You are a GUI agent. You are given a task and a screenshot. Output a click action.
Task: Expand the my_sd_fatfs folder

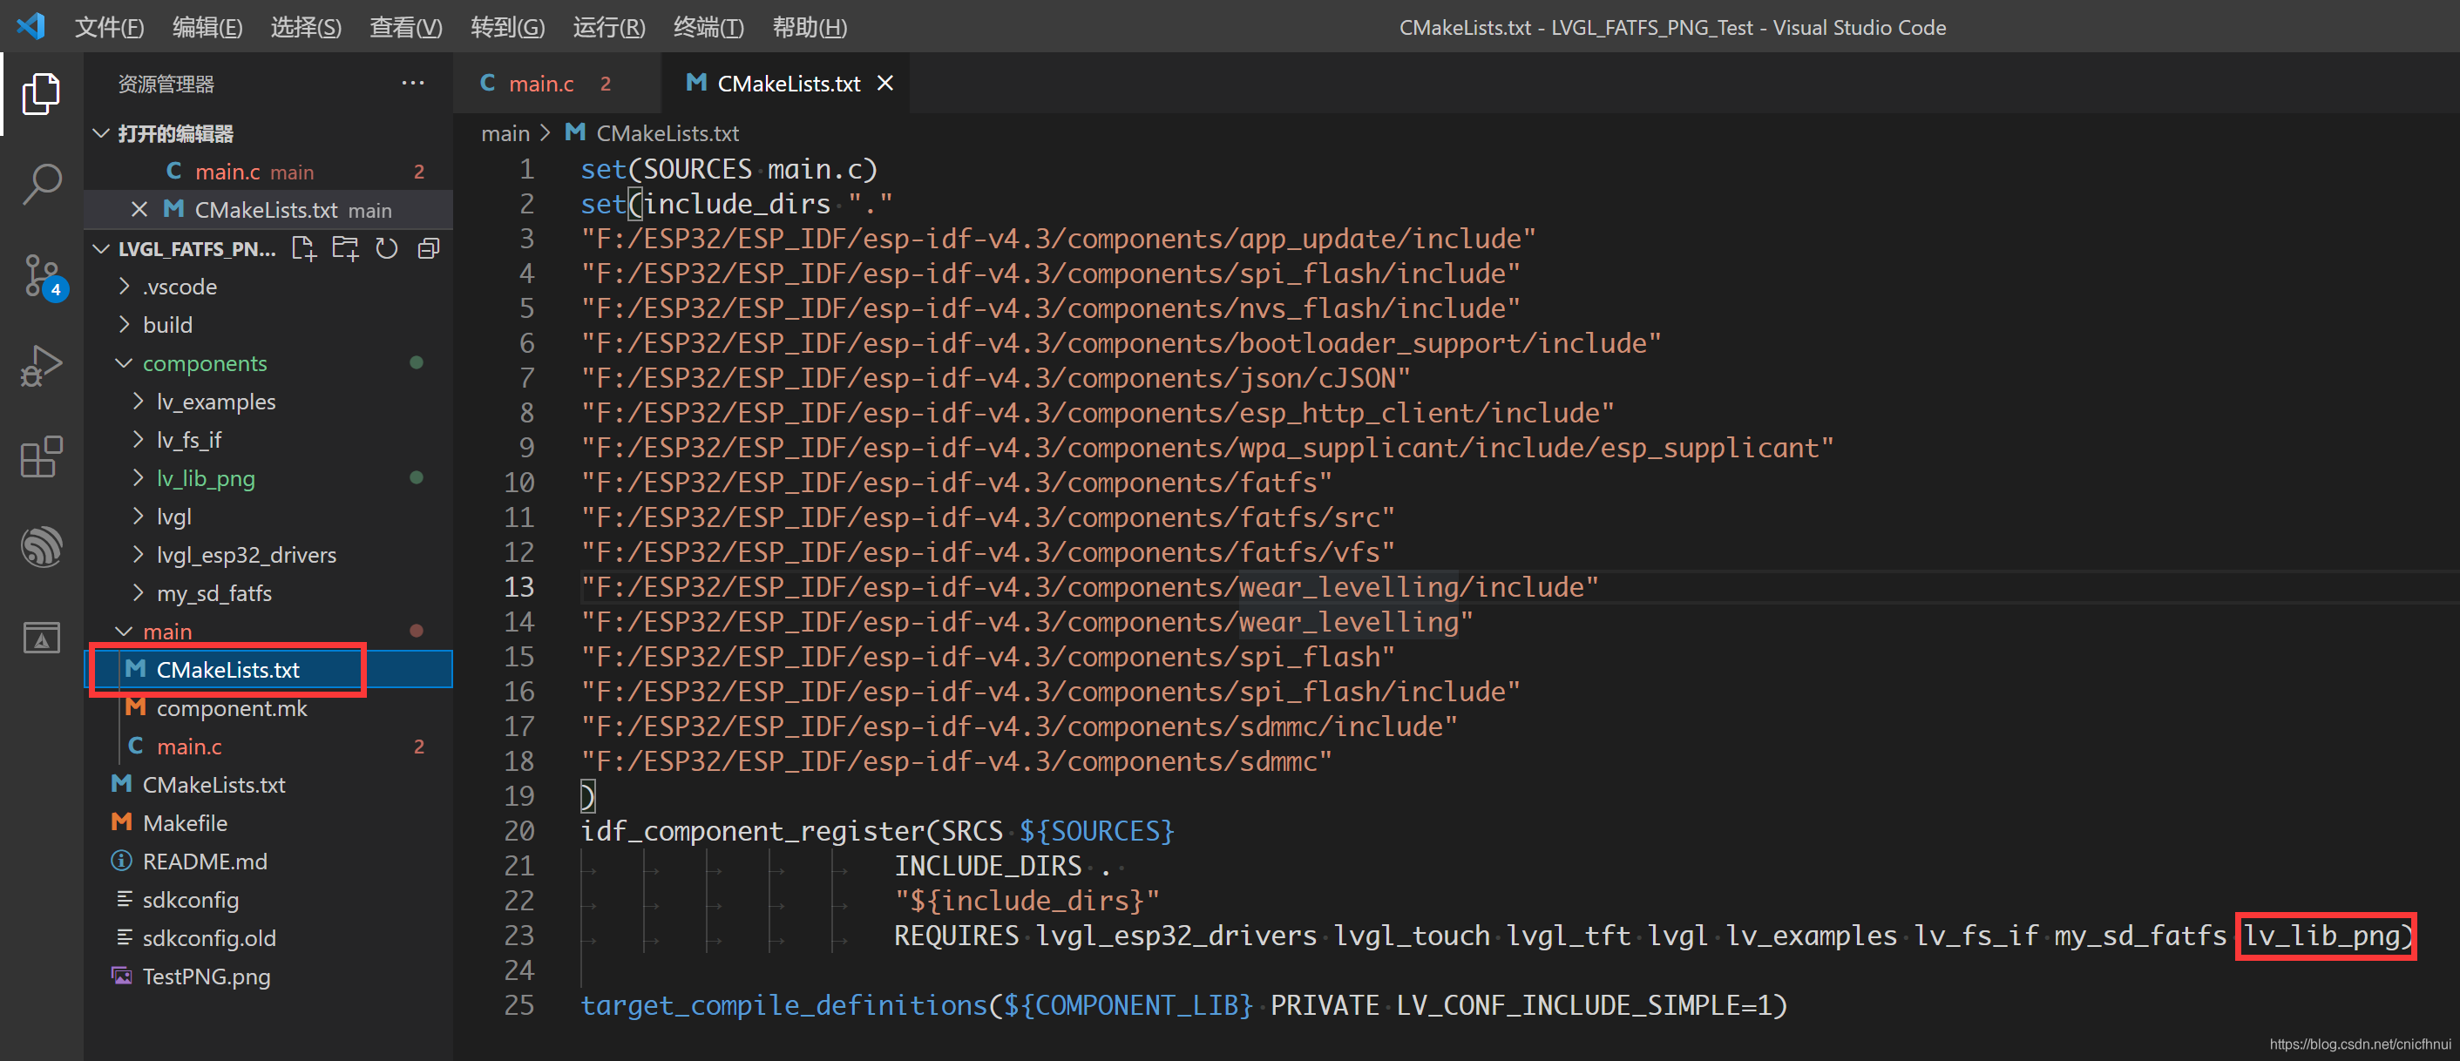pyautogui.click(x=138, y=592)
